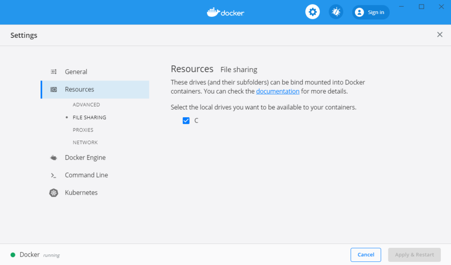This screenshot has height=265, width=451.
Task: Click the troubleshoot bug icon
Action: pyautogui.click(x=336, y=12)
